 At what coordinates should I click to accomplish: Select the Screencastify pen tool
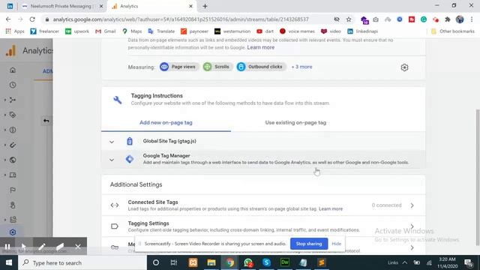point(42,246)
